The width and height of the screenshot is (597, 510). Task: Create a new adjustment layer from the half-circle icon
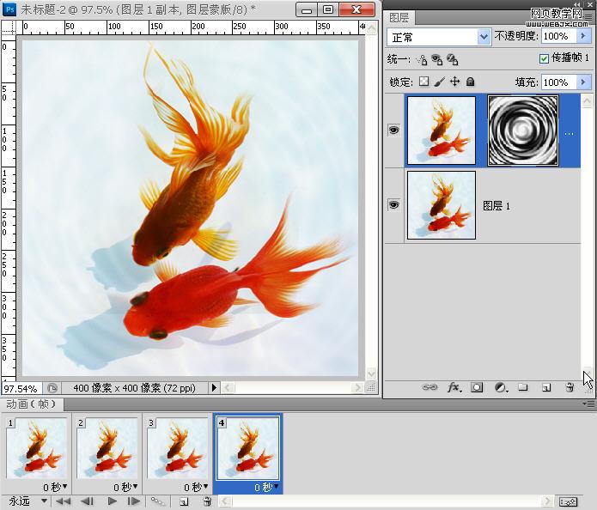point(500,388)
